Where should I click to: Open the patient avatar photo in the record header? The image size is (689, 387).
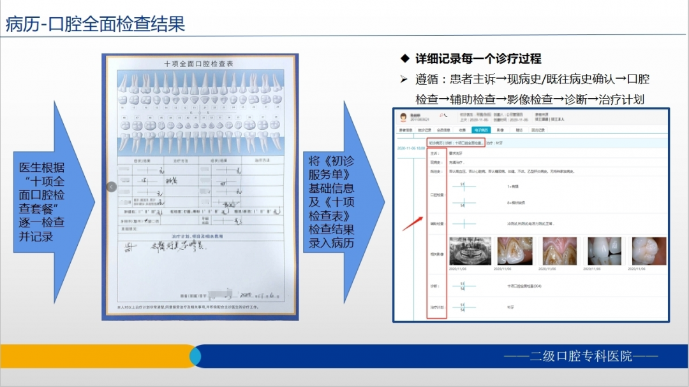coord(403,116)
